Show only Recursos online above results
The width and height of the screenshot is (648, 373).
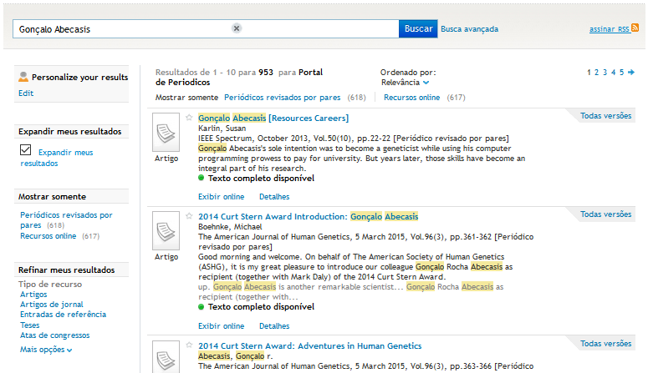411,98
